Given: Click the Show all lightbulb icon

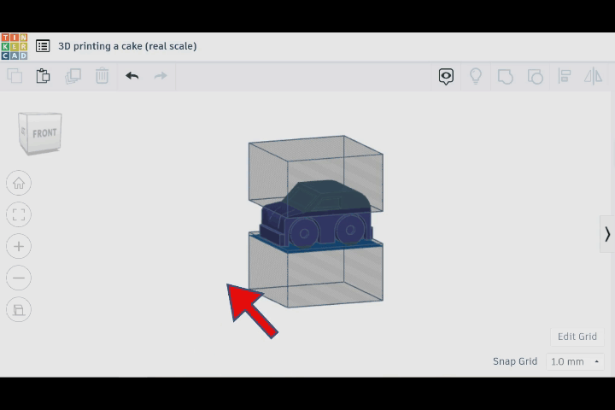Looking at the screenshot, I should click(x=476, y=76).
